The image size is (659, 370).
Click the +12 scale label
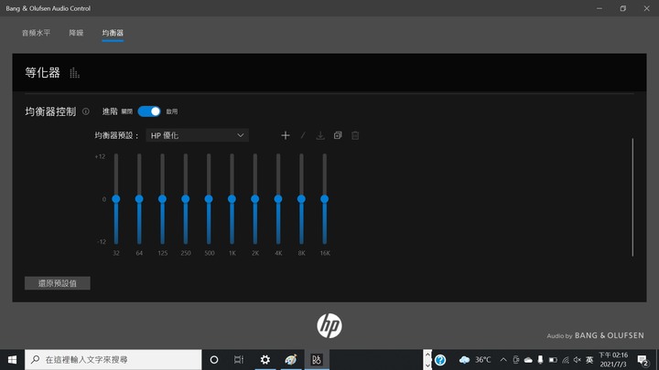(x=100, y=156)
